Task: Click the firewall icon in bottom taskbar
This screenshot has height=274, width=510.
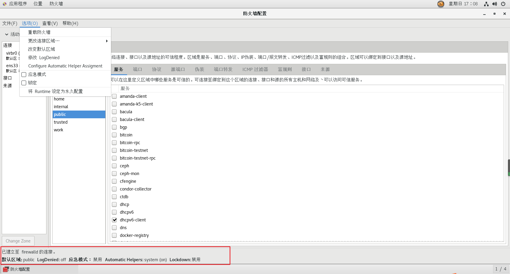Action: coord(5,269)
